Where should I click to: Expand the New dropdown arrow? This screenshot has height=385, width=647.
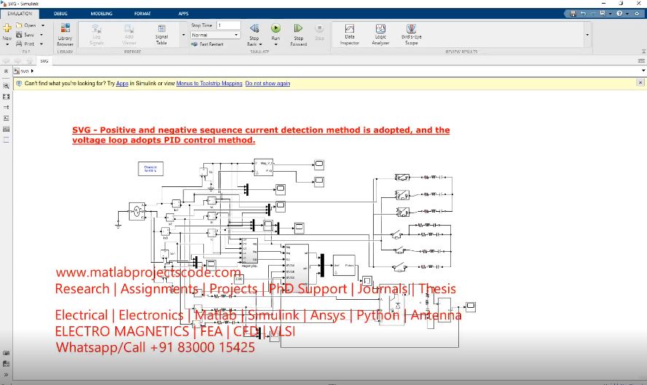(x=7, y=44)
